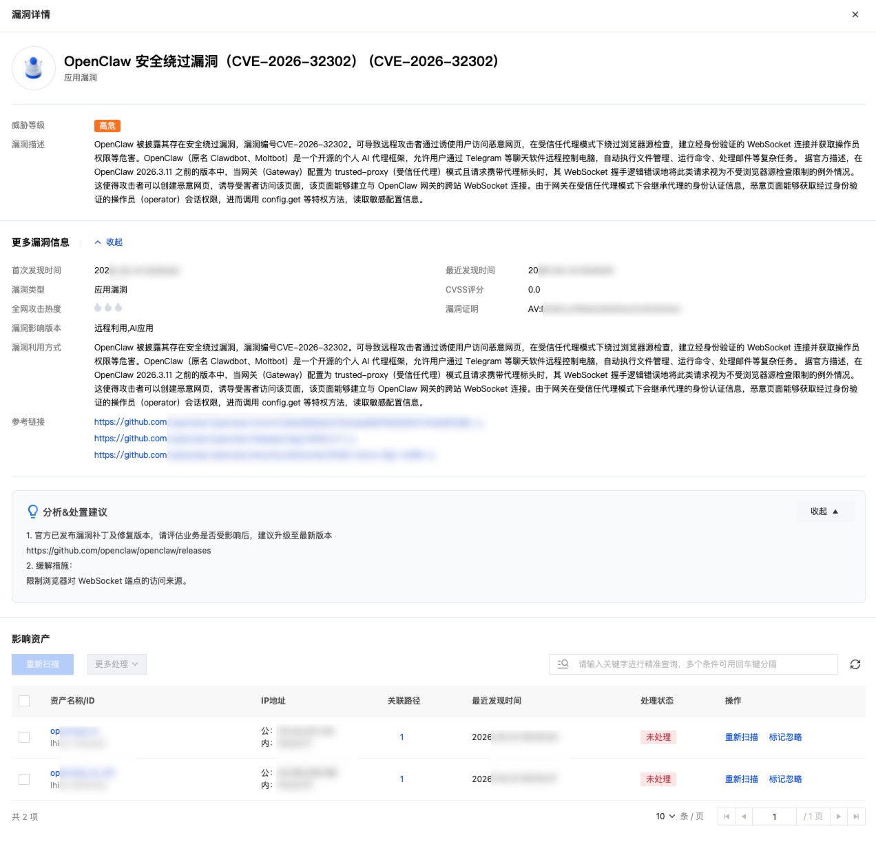This screenshot has height=853, width=876.
Task: Click the 高危 severity tag
Action: 107,126
